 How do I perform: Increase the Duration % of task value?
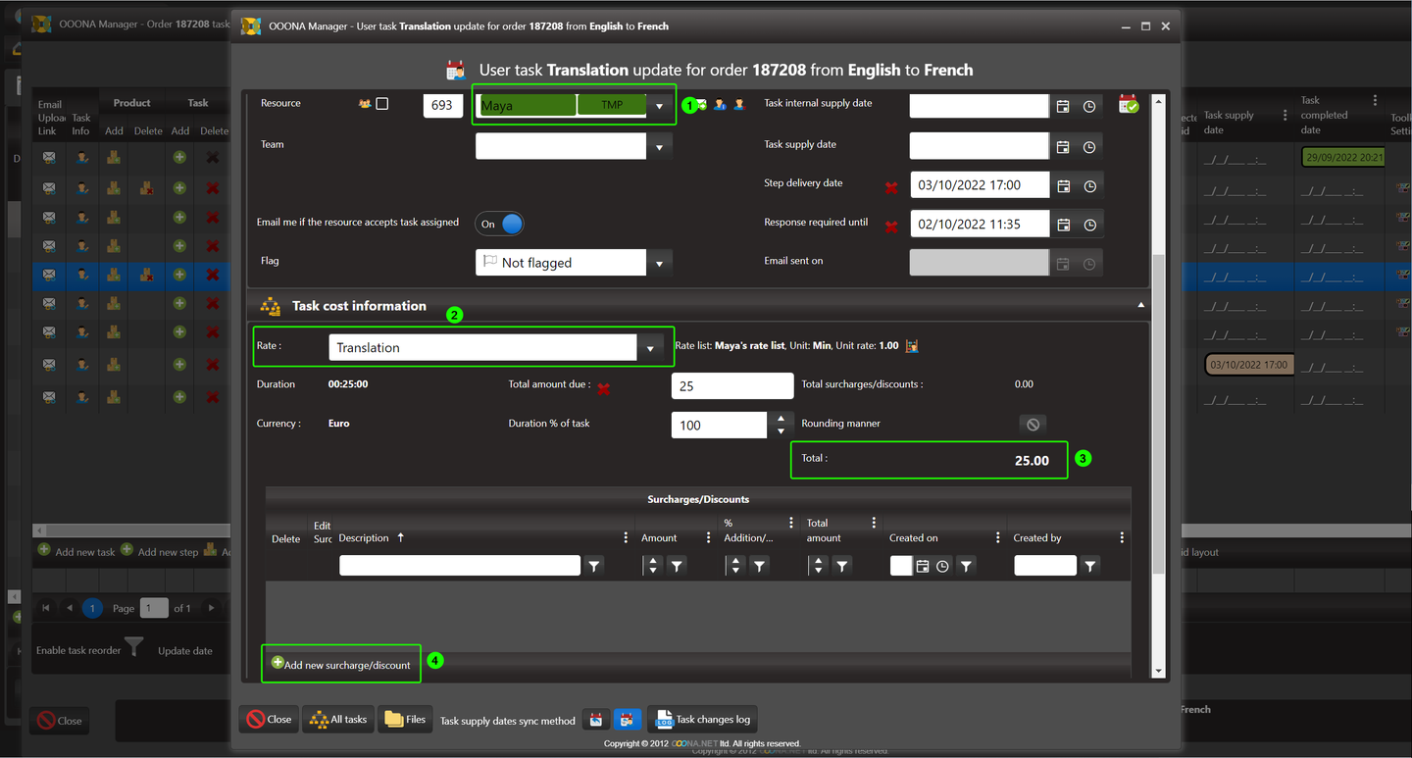tap(781, 419)
